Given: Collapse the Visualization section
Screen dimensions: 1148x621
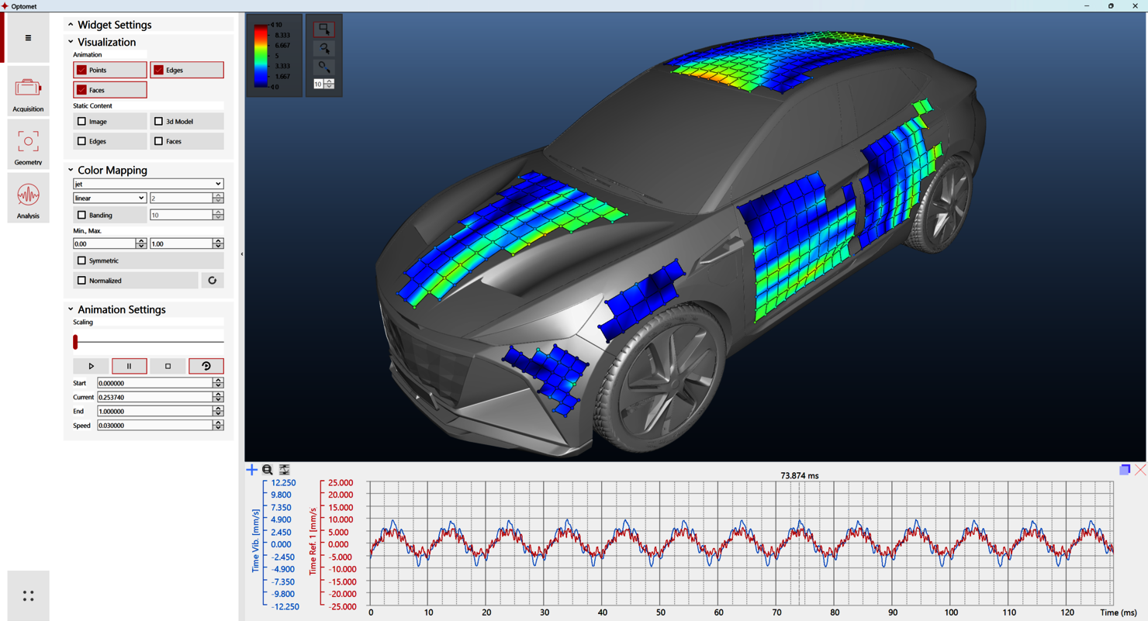Looking at the screenshot, I should tap(71, 43).
